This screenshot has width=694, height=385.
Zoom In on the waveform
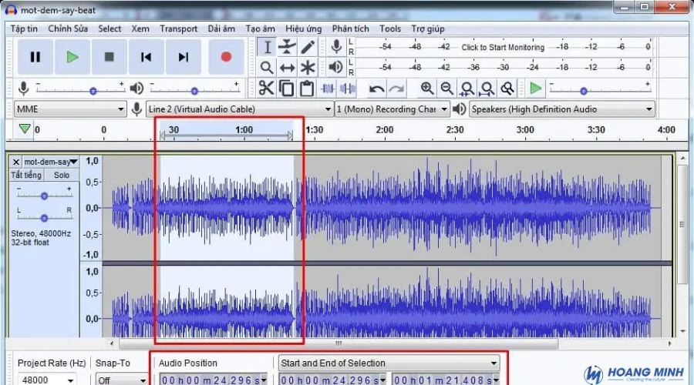click(x=427, y=89)
